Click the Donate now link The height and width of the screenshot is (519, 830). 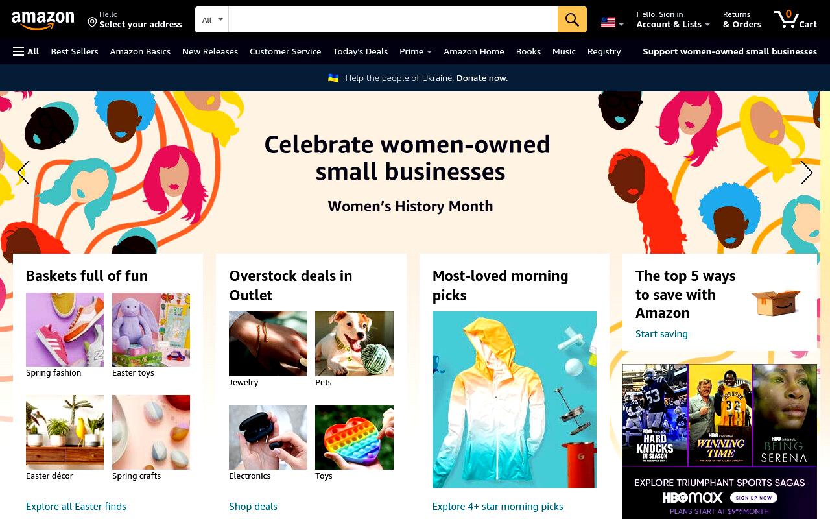pyautogui.click(x=482, y=78)
